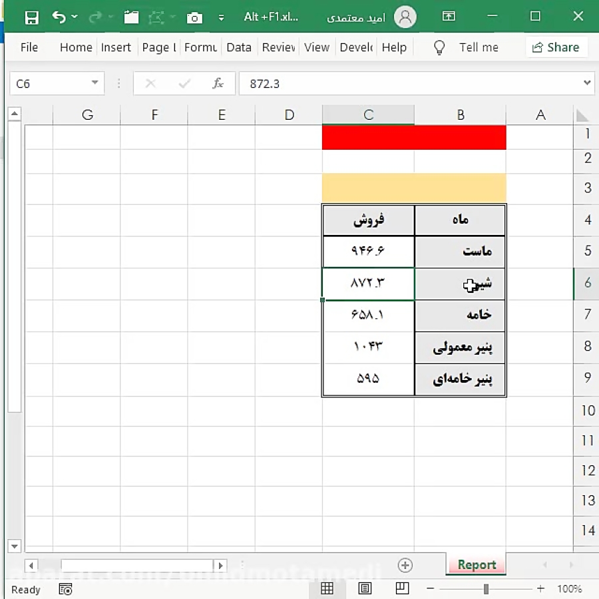Select the Report sheet tab
Screen dimensions: 599x599
(x=475, y=564)
